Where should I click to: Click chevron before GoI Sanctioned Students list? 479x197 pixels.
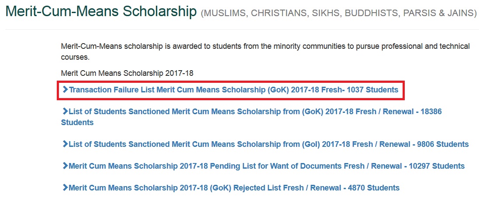pyautogui.click(x=65, y=144)
